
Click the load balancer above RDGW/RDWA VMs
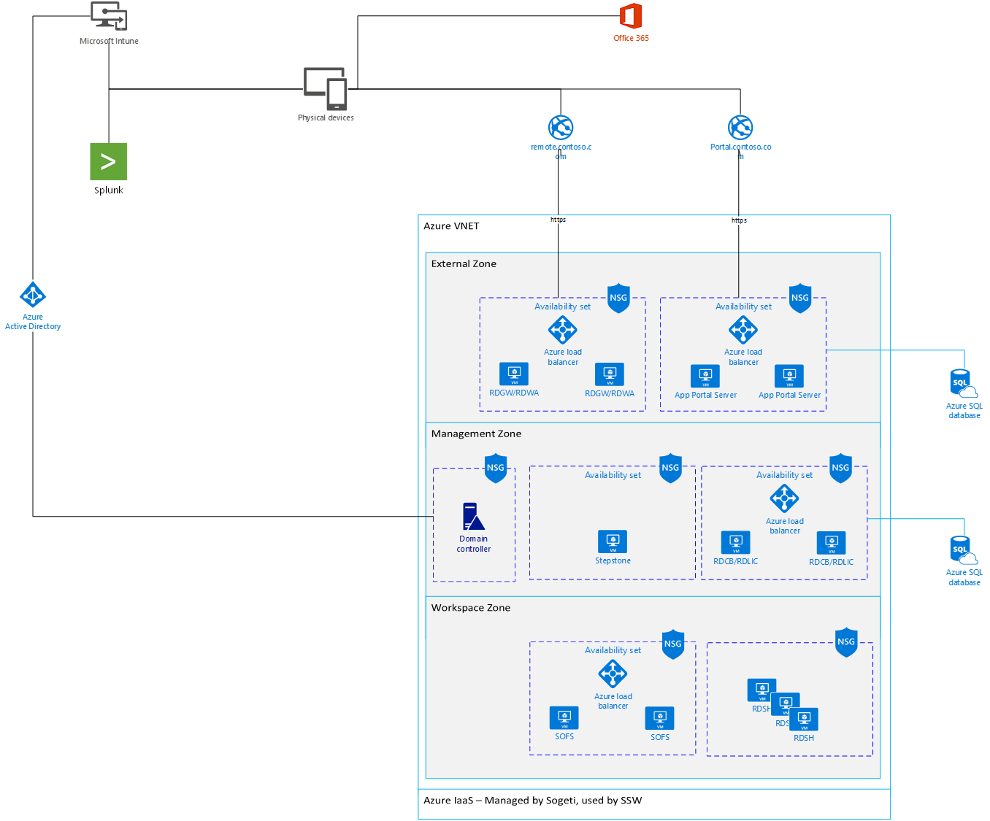point(563,330)
